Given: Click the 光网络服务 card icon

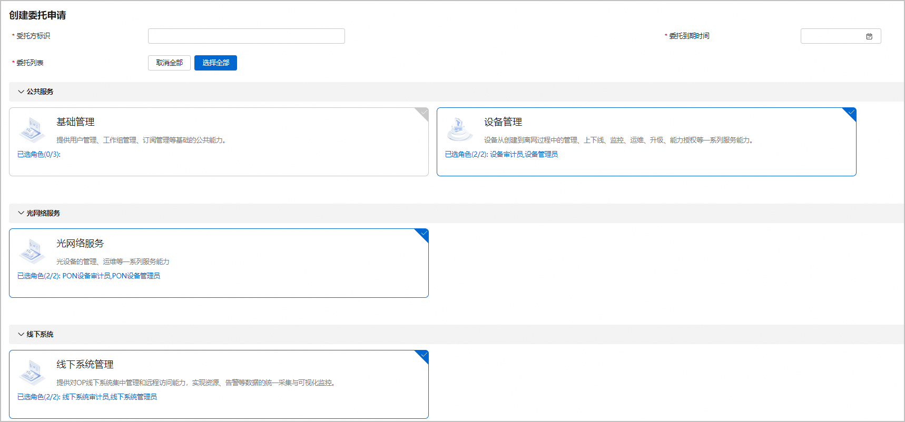Looking at the screenshot, I should (32, 252).
